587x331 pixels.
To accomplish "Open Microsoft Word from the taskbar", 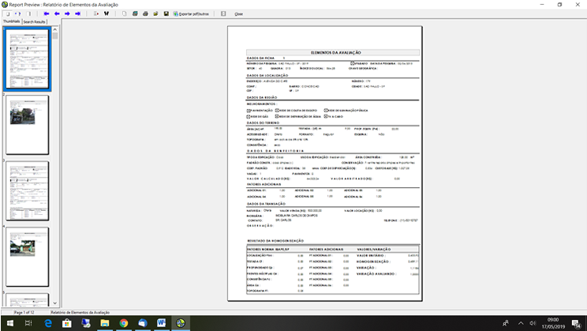I will (x=162, y=323).
